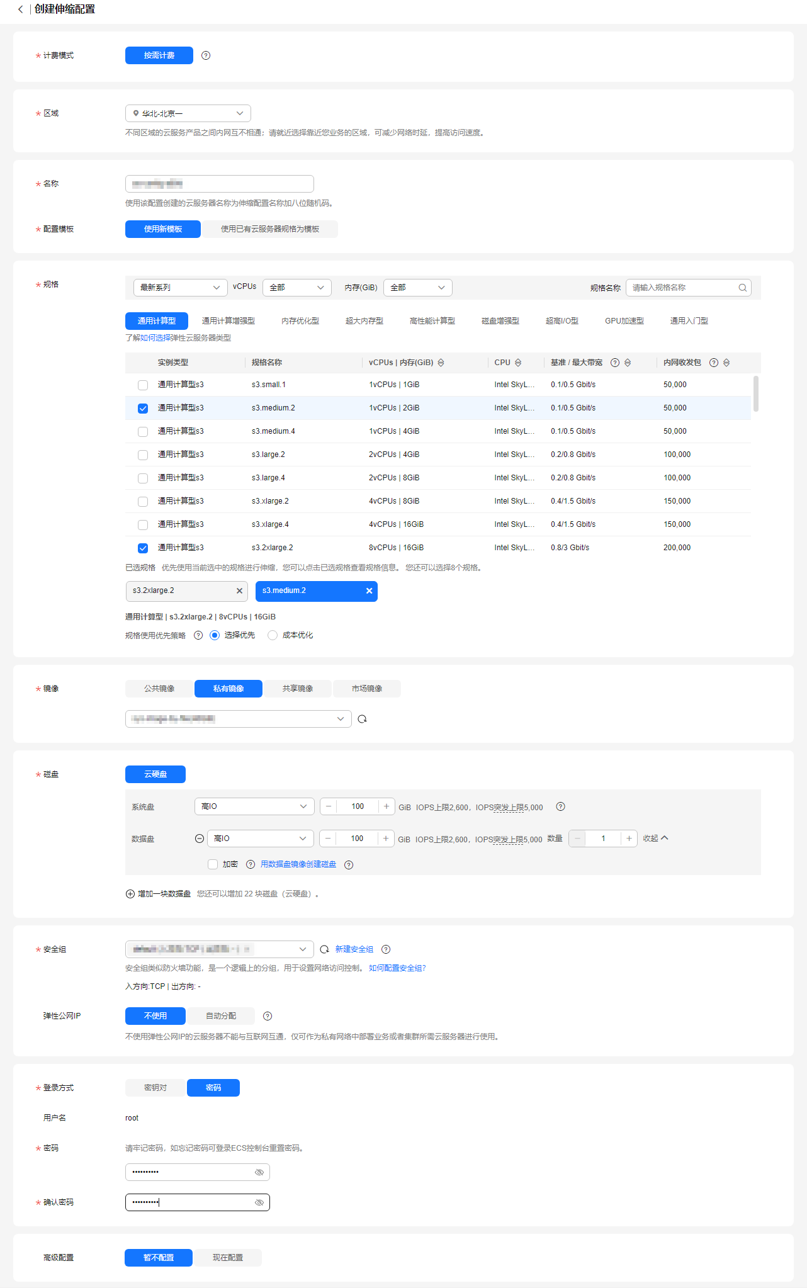This screenshot has width=807, height=1288.
Task: Click the refresh icon beside the image dropdown
Action: point(362,719)
